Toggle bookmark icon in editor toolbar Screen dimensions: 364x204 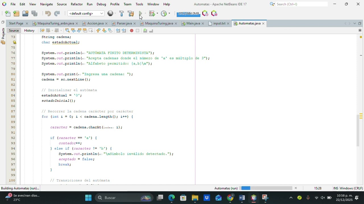(x=110, y=30)
